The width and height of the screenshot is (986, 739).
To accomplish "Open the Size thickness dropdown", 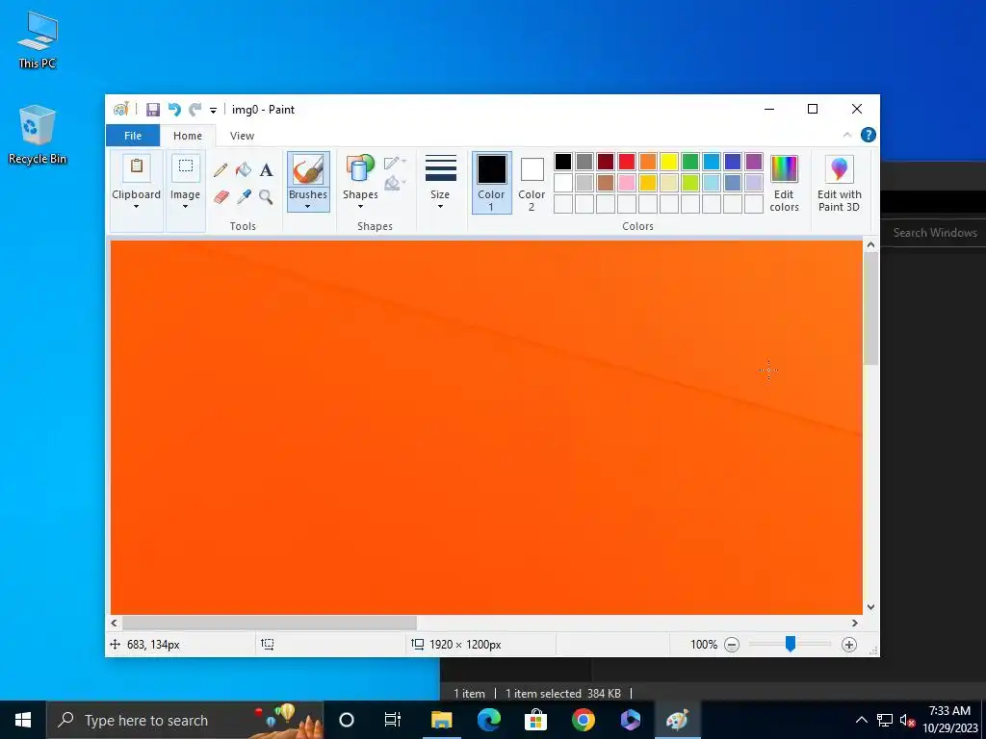I will click(440, 183).
